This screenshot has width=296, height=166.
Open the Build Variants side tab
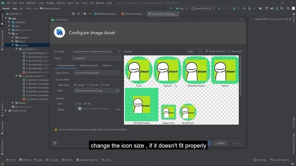click(2, 147)
